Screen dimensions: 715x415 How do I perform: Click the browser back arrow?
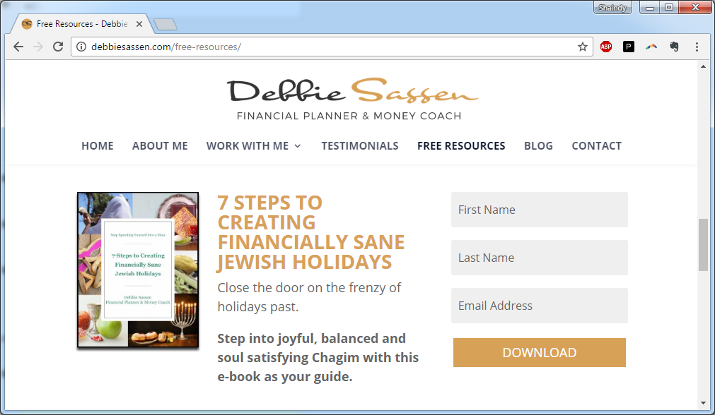18,47
